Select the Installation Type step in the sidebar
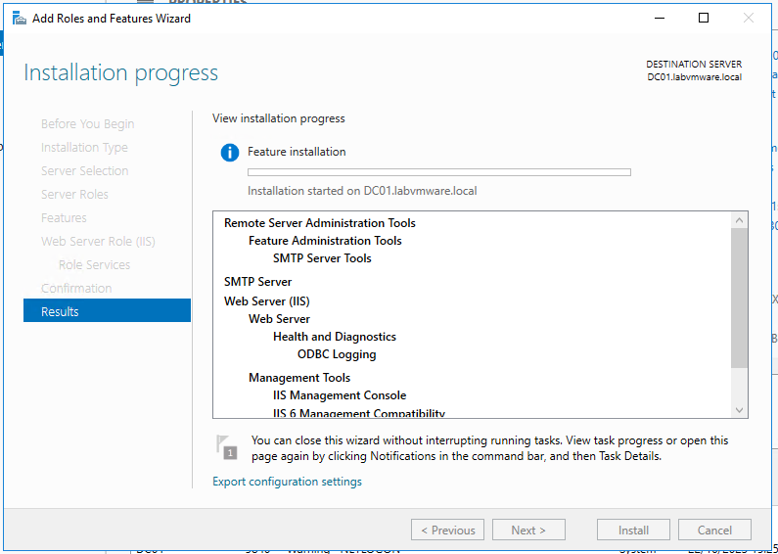Image resolution: width=778 pixels, height=554 pixels. 84,148
